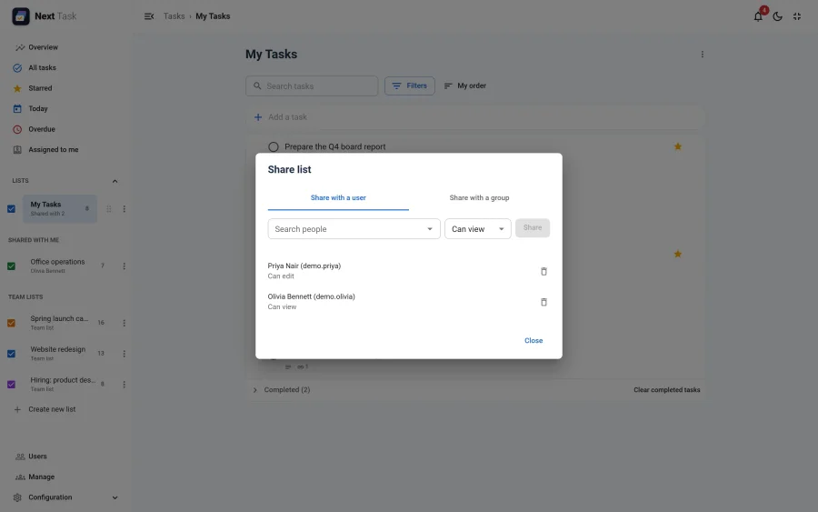Click the Users sidebar icon
This screenshot has width=818, height=512.
[20, 457]
